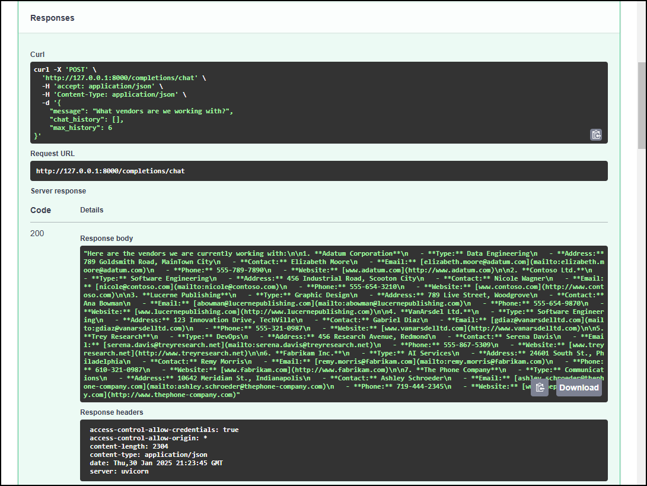647x486 pixels.
Task: Click the content-length: 2304 header line
Action: point(129,446)
